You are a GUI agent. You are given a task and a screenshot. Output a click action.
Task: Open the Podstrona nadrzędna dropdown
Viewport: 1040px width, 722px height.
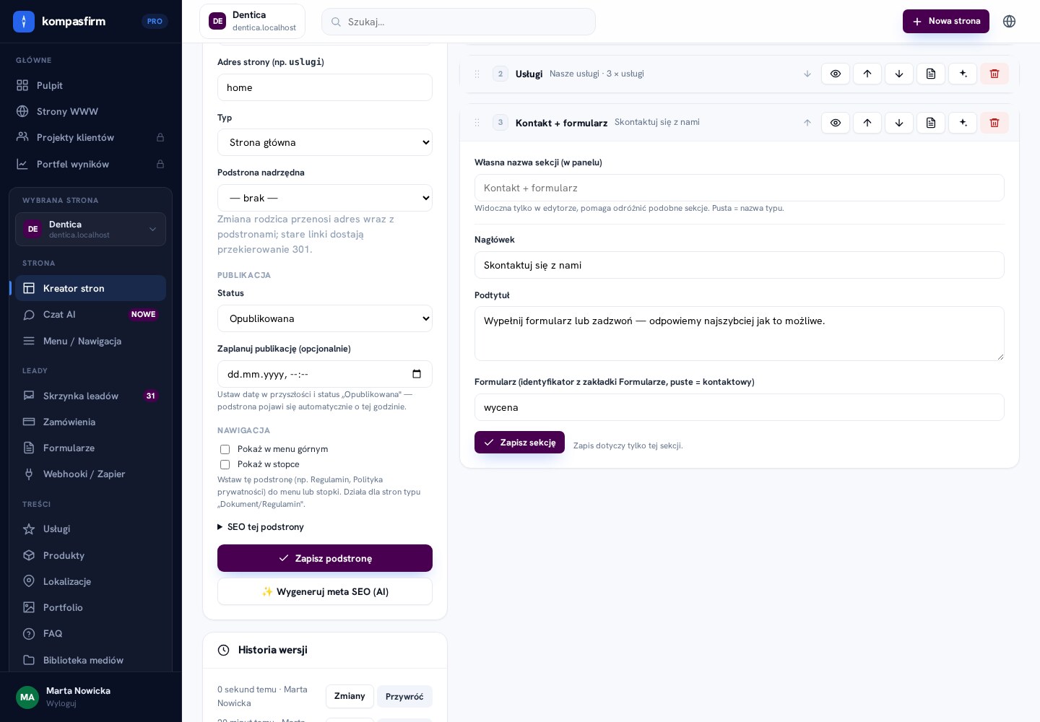pos(325,198)
